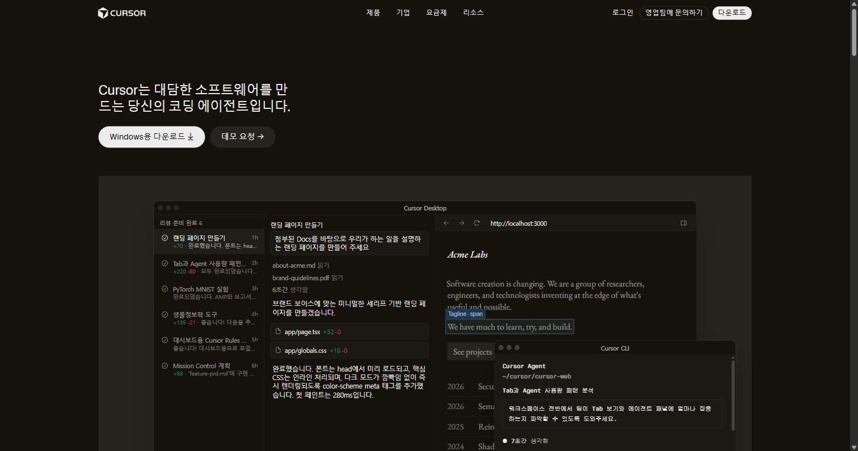Click check icon beside PyTorch MNIST 실험
This screenshot has height=451, width=858.
point(165,289)
